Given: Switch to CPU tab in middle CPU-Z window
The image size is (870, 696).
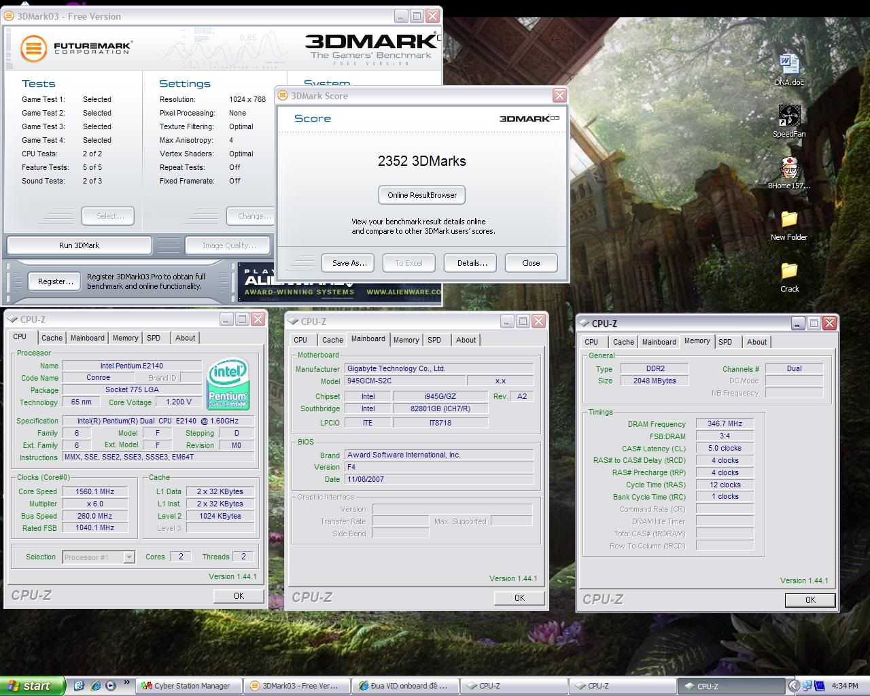Looking at the screenshot, I should point(300,340).
